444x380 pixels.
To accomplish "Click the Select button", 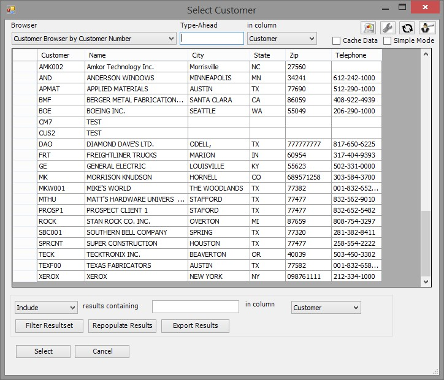I will click(x=44, y=351).
